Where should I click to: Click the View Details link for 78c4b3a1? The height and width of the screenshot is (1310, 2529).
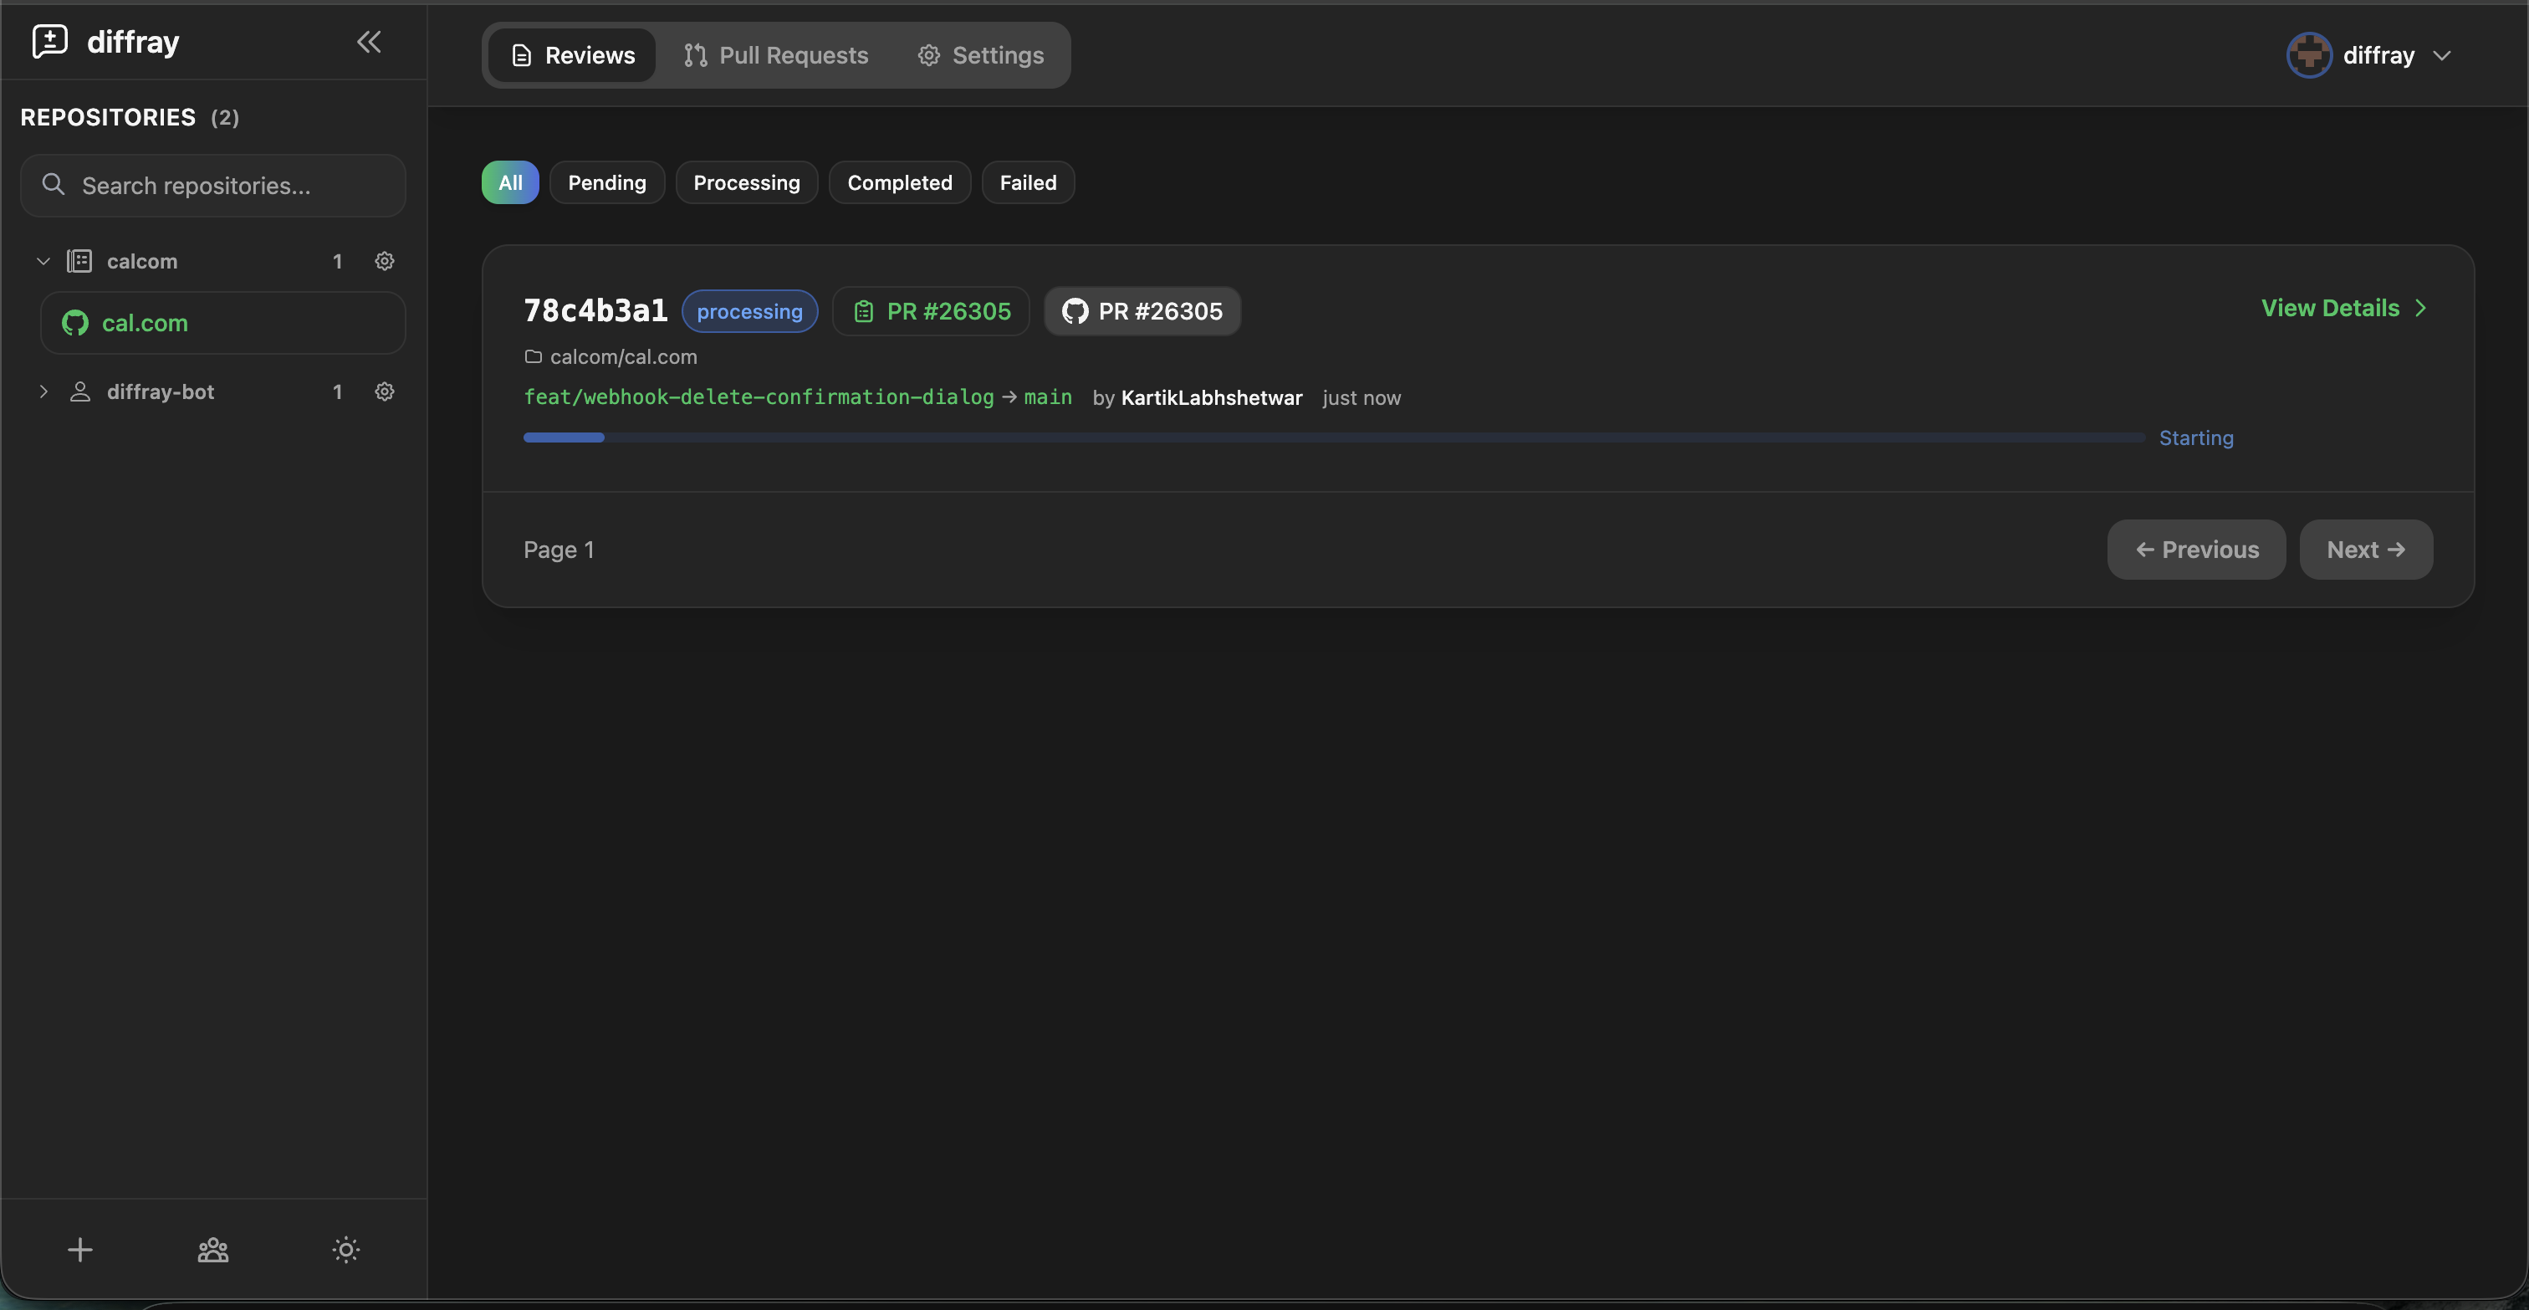tap(2344, 307)
